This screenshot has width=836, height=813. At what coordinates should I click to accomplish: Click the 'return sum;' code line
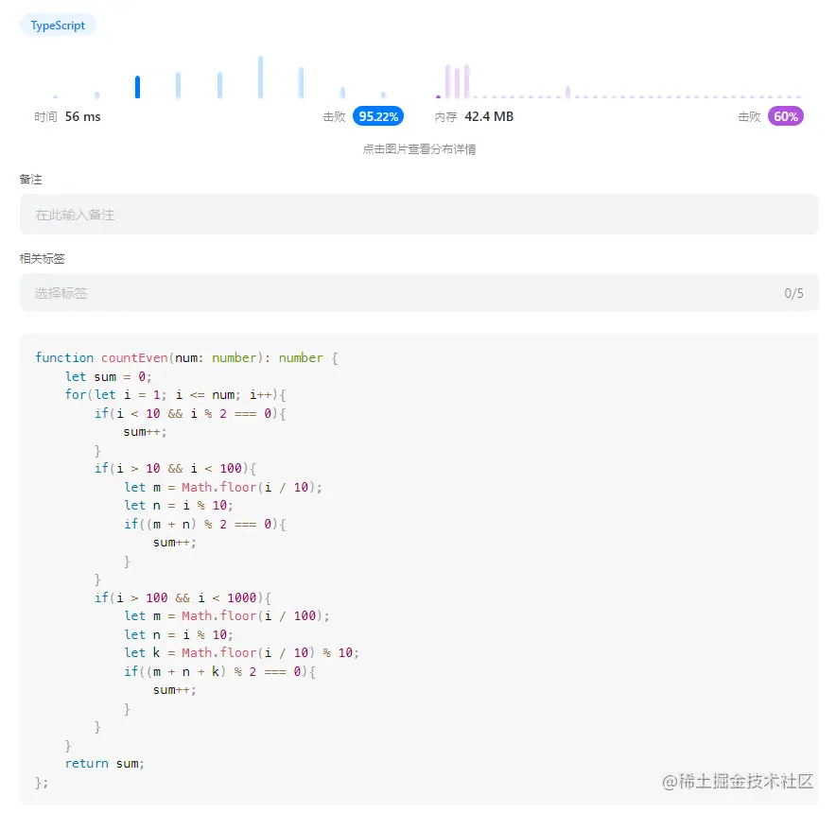(104, 764)
